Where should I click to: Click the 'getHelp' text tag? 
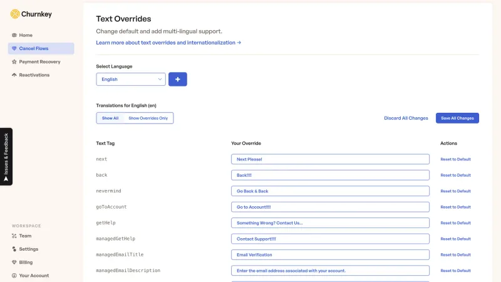(106, 223)
